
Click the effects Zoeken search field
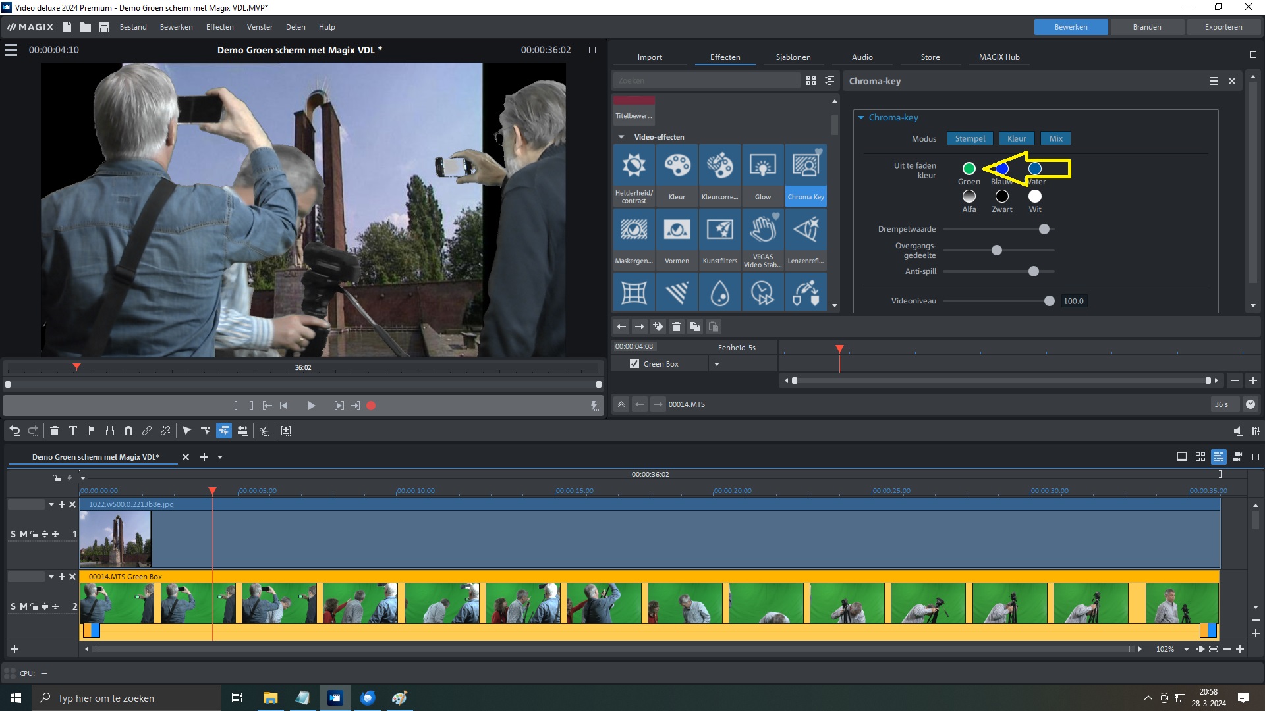(706, 80)
